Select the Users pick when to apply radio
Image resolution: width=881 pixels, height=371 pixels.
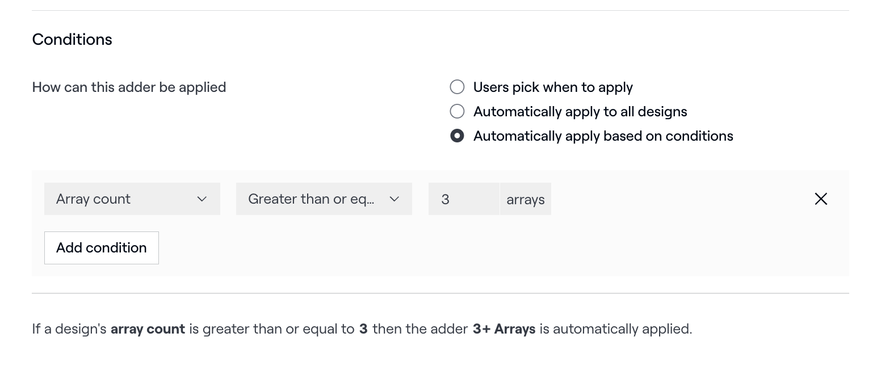[x=457, y=87]
